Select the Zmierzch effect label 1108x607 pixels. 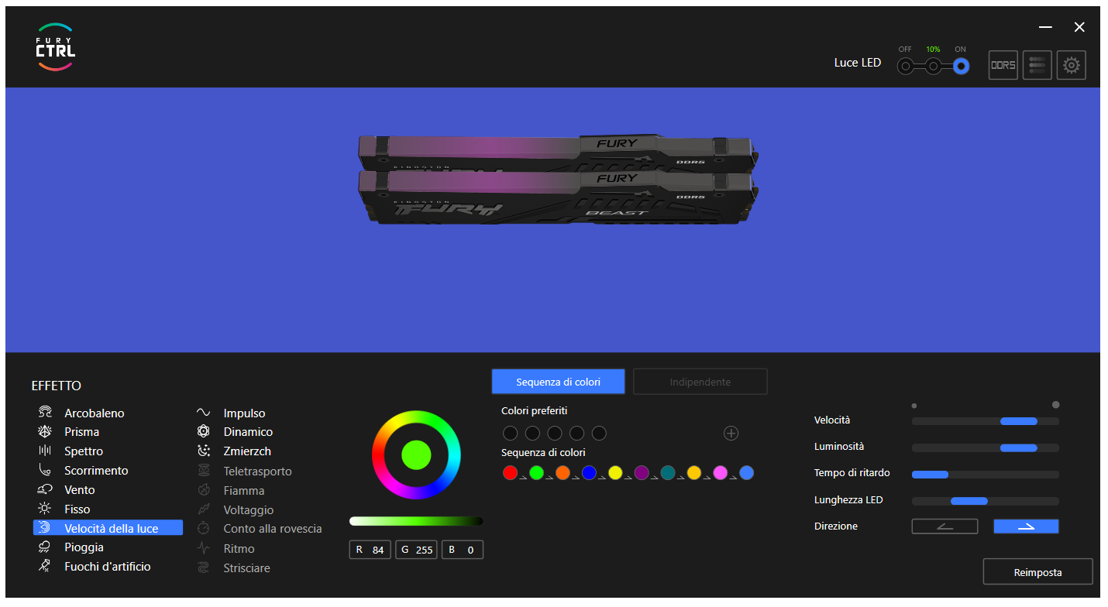[247, 451]
